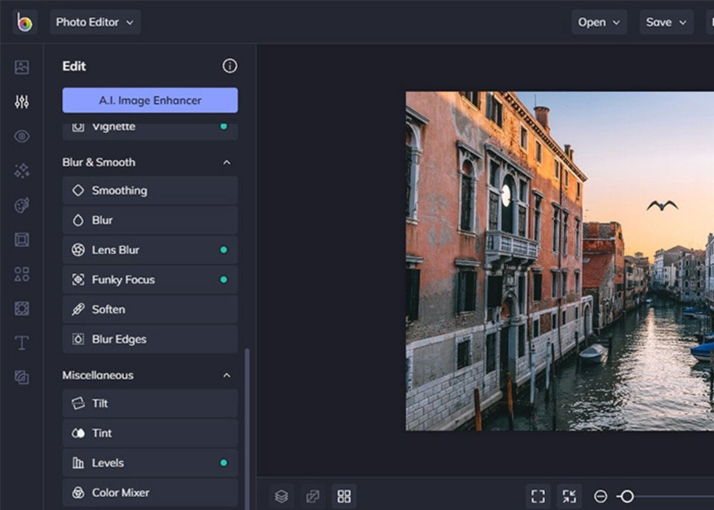The height and width of the screenshot is (510, 714).
Task: Toggle the Levels adjustment indicator
Action: [x=224, y=462]
